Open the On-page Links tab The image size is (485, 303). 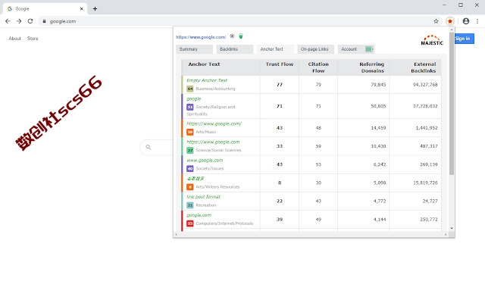(316, 49)
